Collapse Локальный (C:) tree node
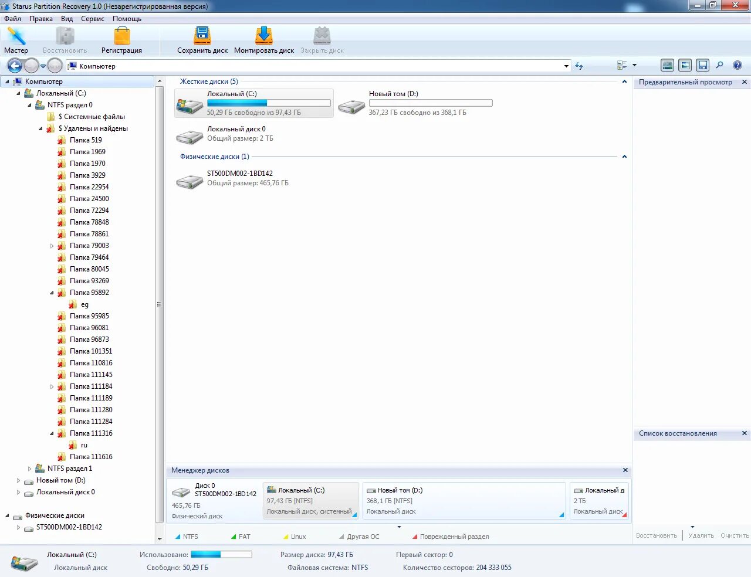 point(18,94)
